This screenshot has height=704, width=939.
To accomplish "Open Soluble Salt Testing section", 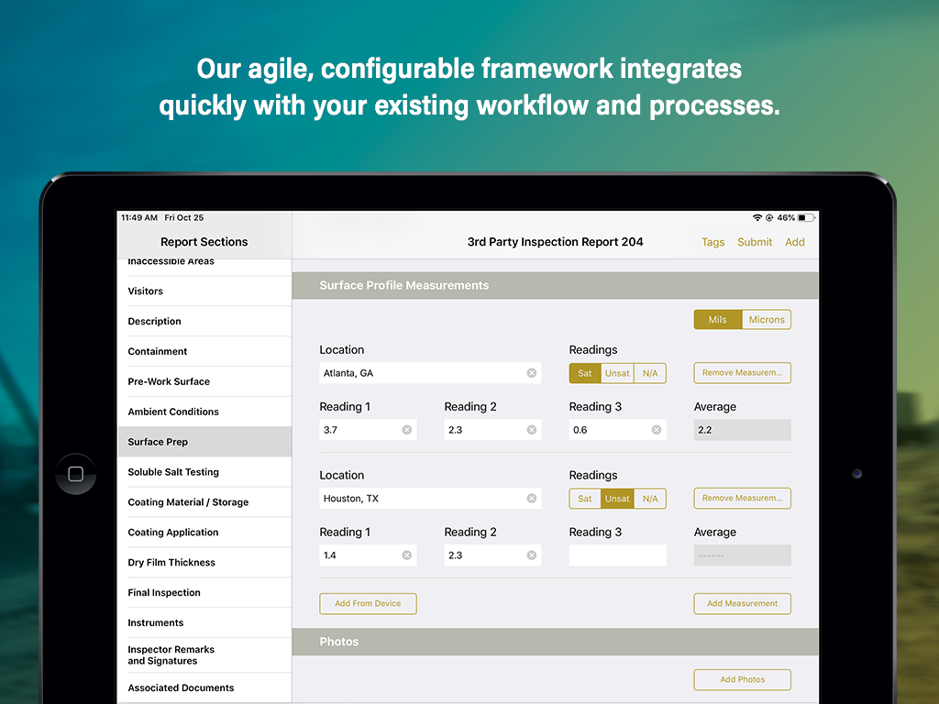I will [x=204, y=472].
